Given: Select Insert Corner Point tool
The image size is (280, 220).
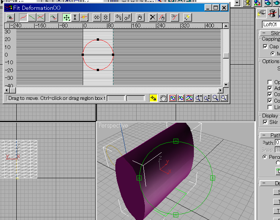Looking at the screenshot, I should [84, 17].
